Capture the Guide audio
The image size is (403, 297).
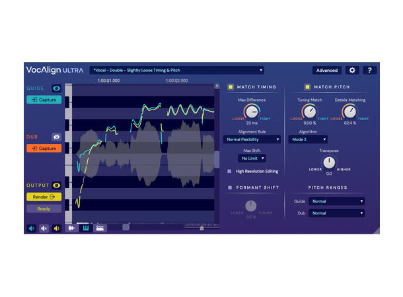44,100
